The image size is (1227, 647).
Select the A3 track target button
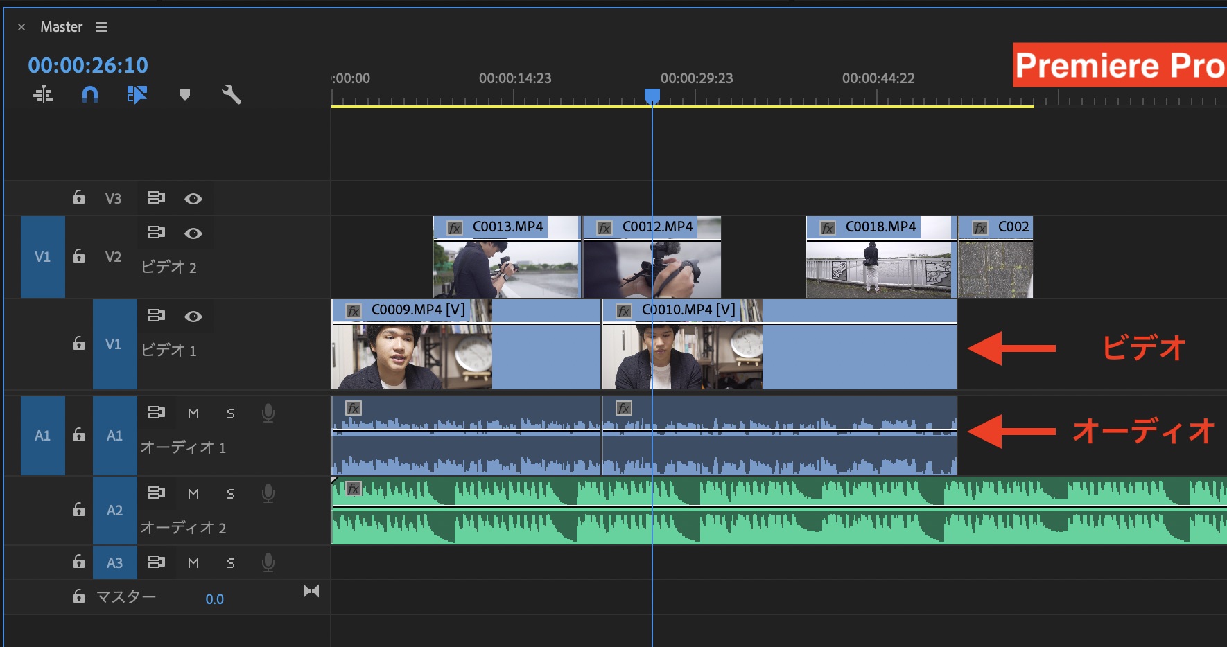[x=114, y=563]
